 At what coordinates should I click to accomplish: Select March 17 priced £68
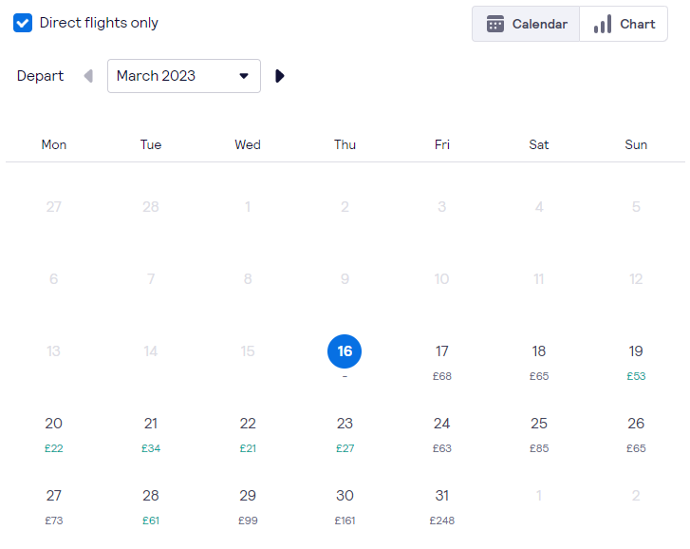[442, 362]
